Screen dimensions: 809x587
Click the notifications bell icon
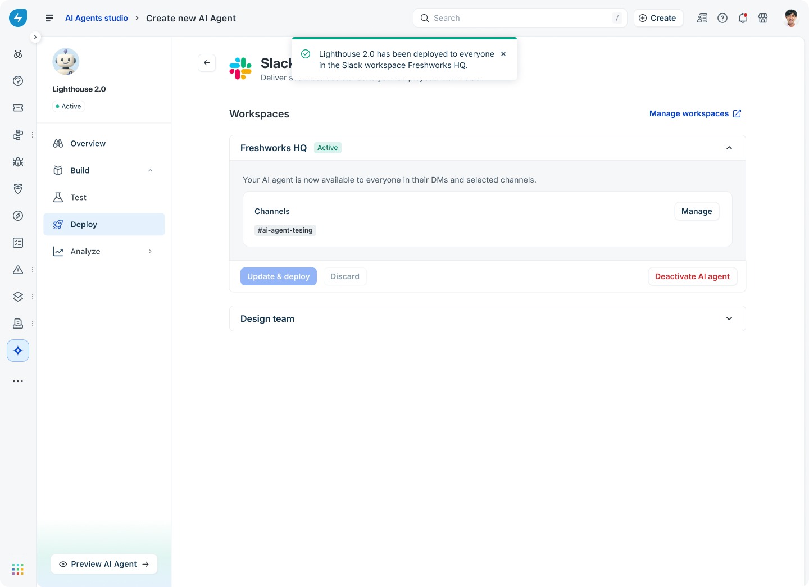(x=743, y=18)
